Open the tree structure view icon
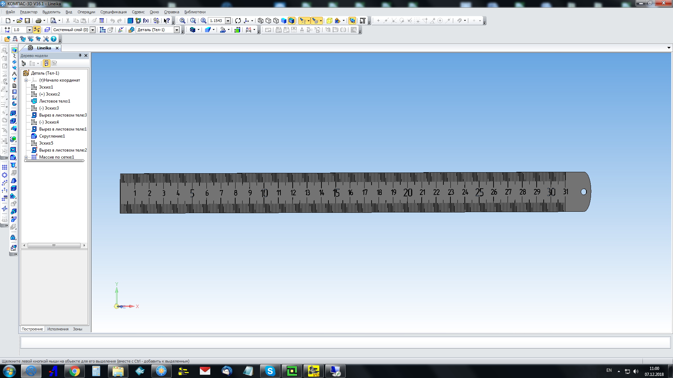 pos(24,63)
